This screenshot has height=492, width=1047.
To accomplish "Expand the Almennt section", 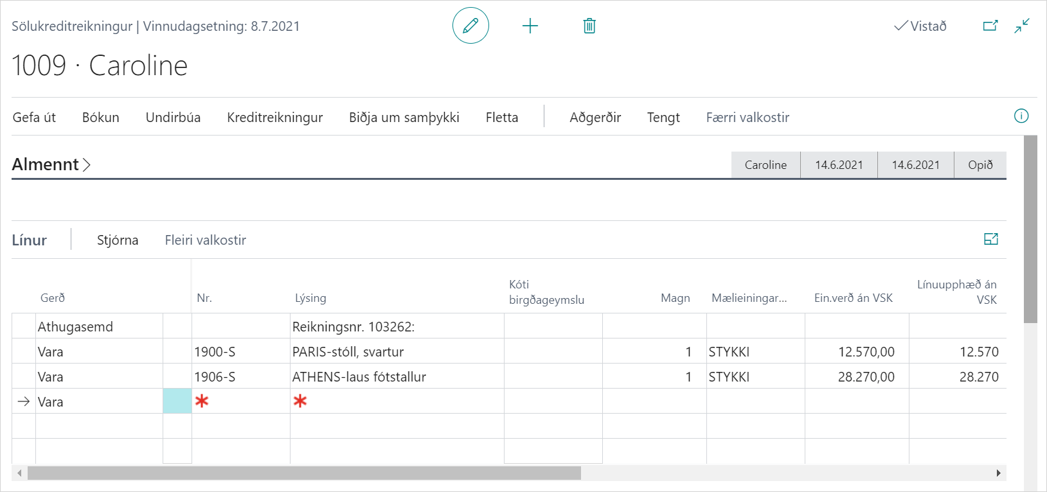I will point(51,164).
